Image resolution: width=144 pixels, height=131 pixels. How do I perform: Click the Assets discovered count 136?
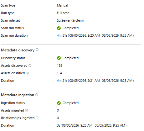pyautogui.click(x=59, y=65)
